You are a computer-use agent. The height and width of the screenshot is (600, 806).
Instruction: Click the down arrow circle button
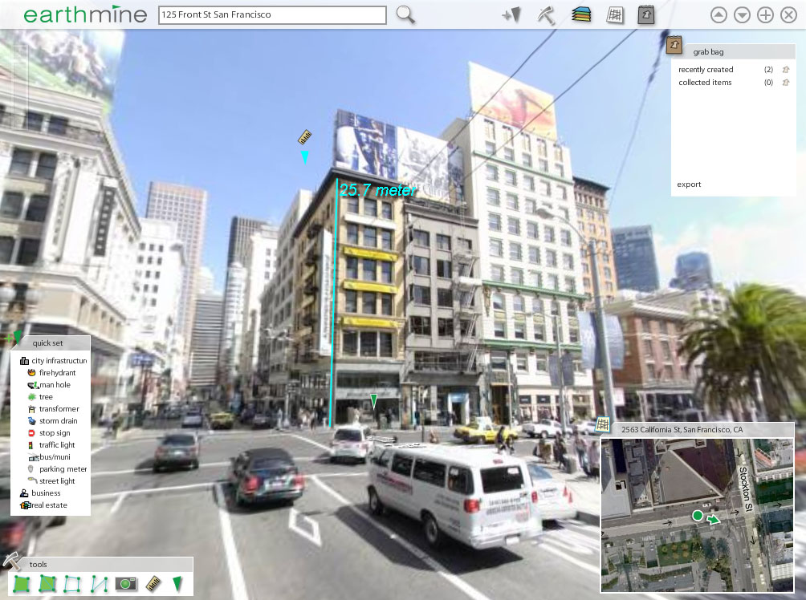click(743, 15)
